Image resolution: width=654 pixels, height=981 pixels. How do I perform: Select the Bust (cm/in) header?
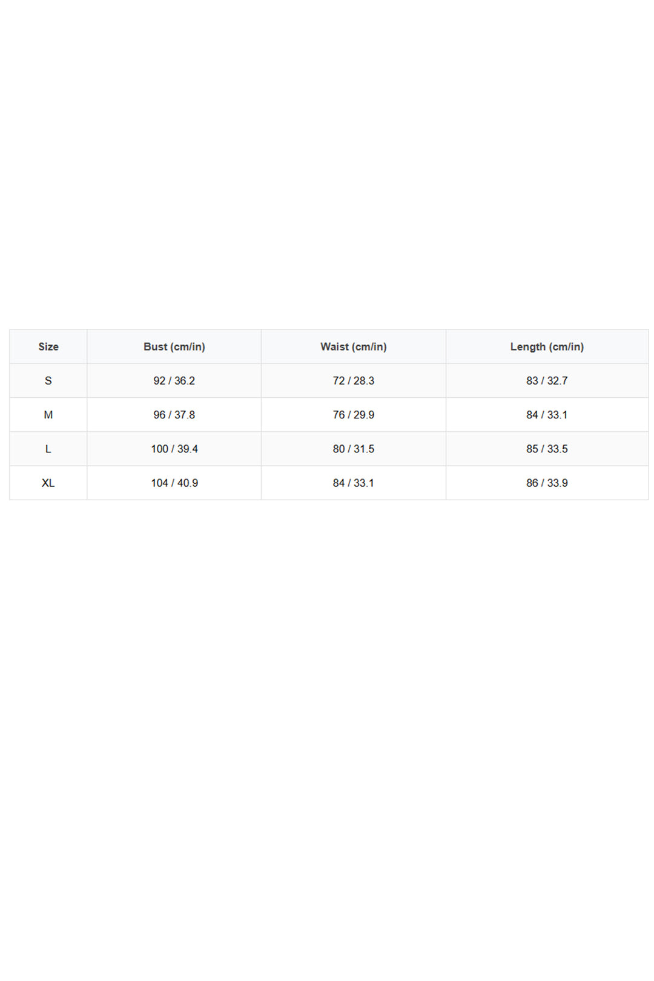point(174,346)
